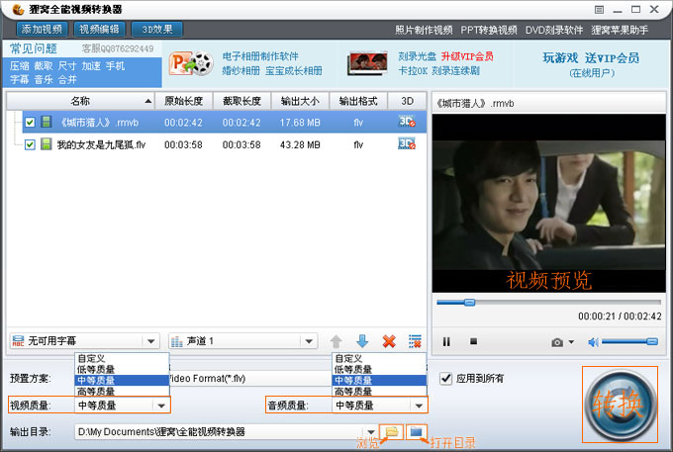Click the open output directory icon
The width and height of the screenshot is (673, 452).
point(417,432)
